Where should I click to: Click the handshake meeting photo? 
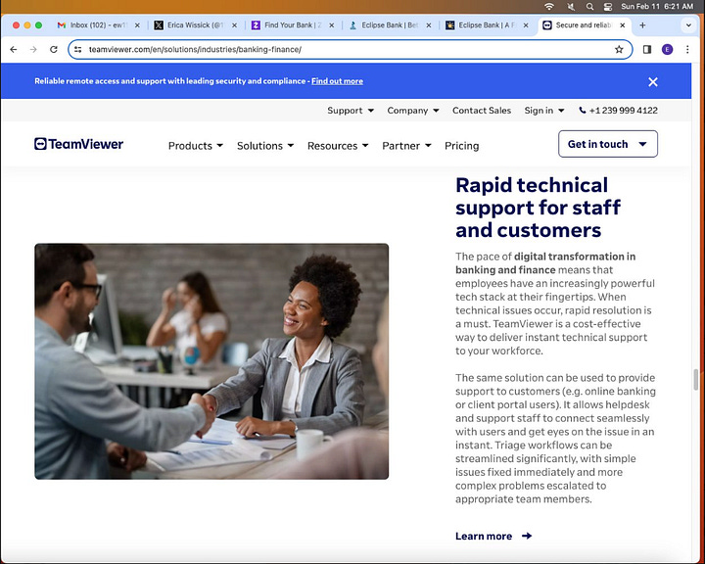[211, 361]
